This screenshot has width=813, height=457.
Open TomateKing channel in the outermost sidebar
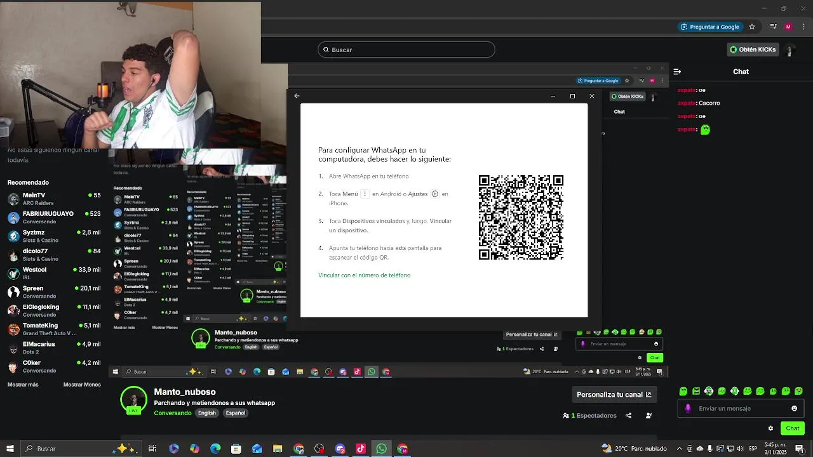point(54,329)
